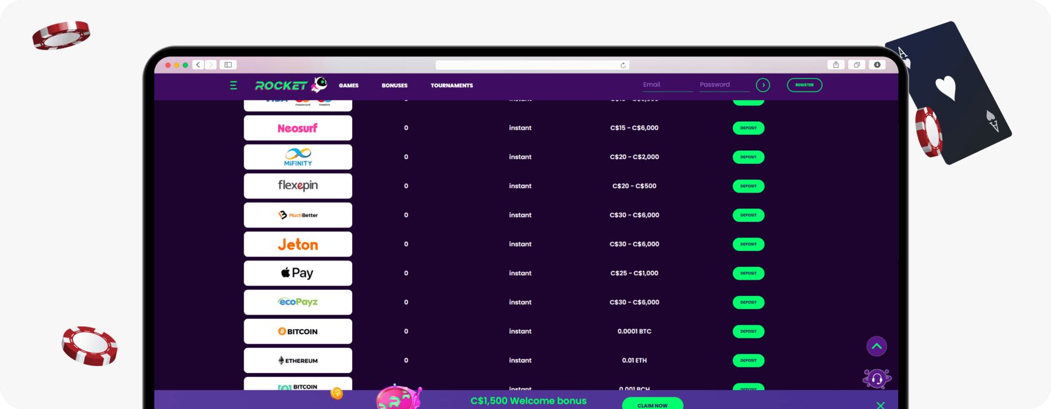Select the Bitcoin payment logo
Image resolution: width=1051 pixels, height=409 pixels.
pyautogui.click(x=298, y=332)
